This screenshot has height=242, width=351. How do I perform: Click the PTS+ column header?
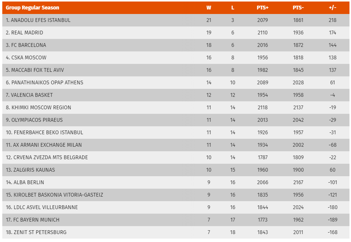point(262,8)
